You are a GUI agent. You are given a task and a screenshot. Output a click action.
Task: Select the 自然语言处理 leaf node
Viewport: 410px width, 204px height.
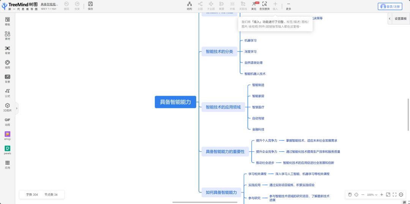(x=253, y=62)
